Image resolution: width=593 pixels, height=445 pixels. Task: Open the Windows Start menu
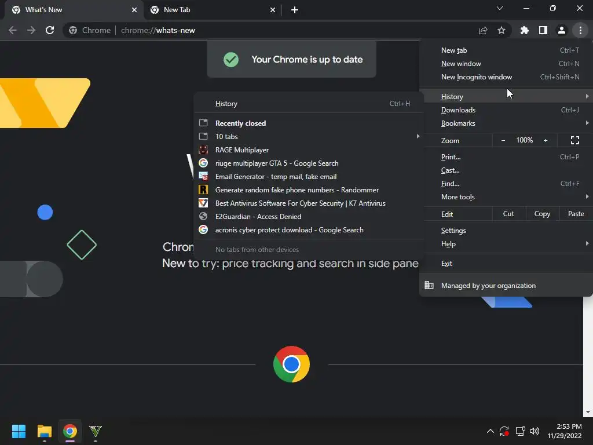tap(19, 431)
